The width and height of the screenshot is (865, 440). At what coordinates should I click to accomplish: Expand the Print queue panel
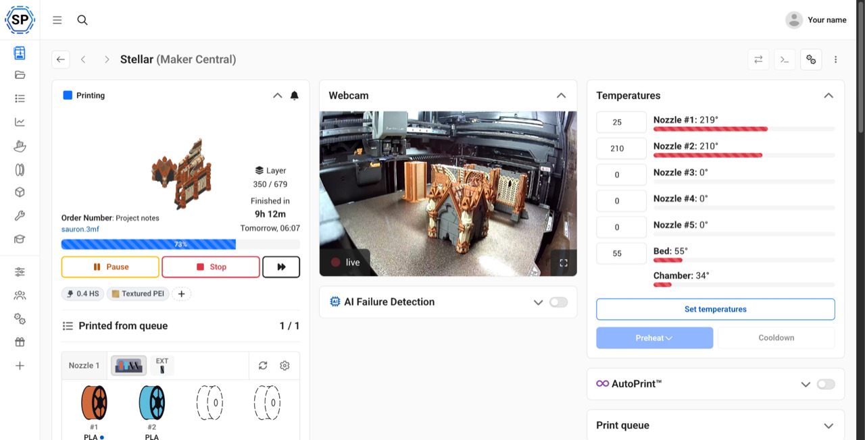pos(829,426)
